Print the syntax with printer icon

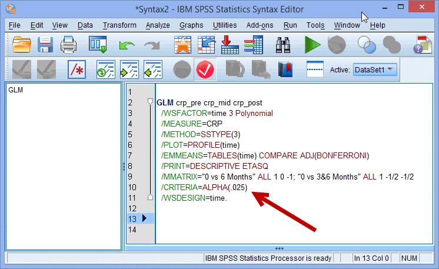pyautogui.click(x=69, y=45)
